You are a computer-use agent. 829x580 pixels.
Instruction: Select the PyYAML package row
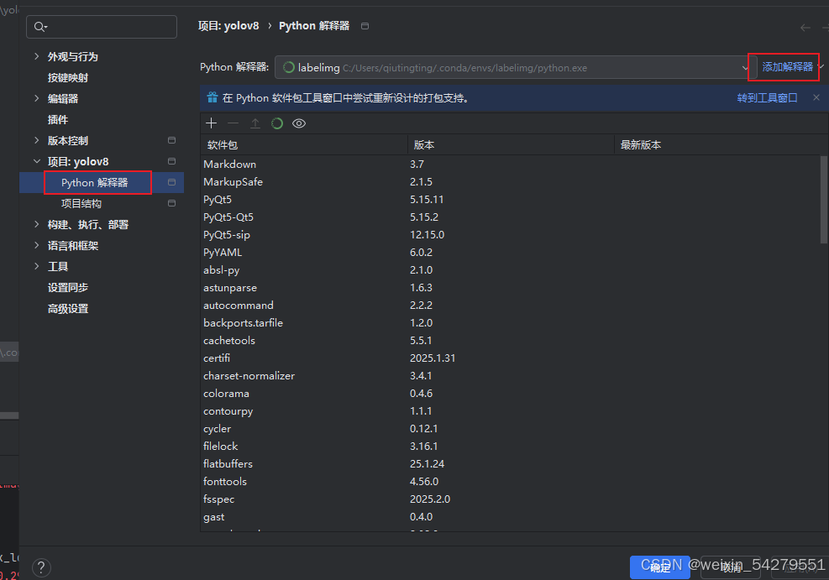510,253
